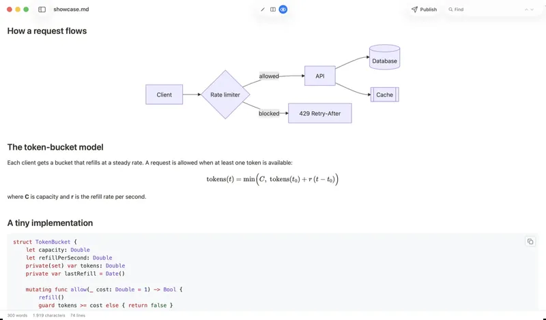Click the '300 words' status entry

(17, 315)
